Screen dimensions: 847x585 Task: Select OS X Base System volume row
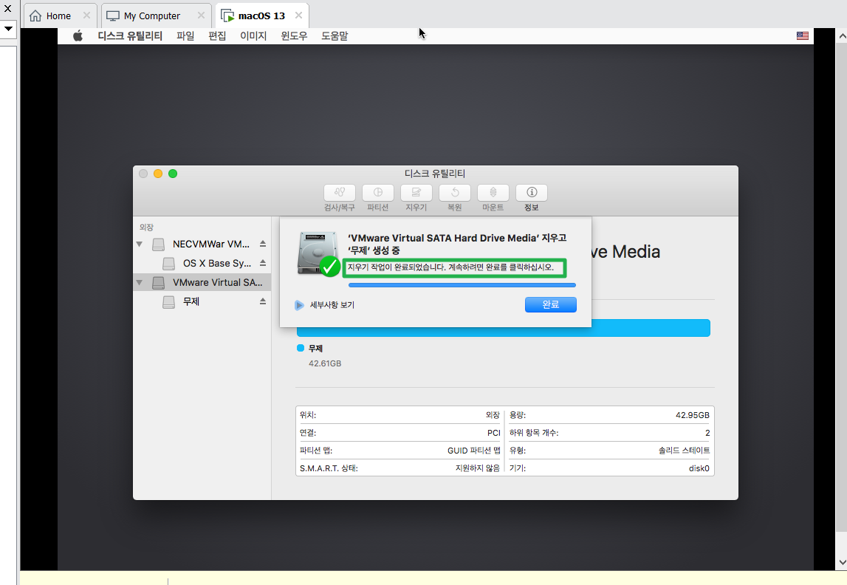tap(202, 264)
